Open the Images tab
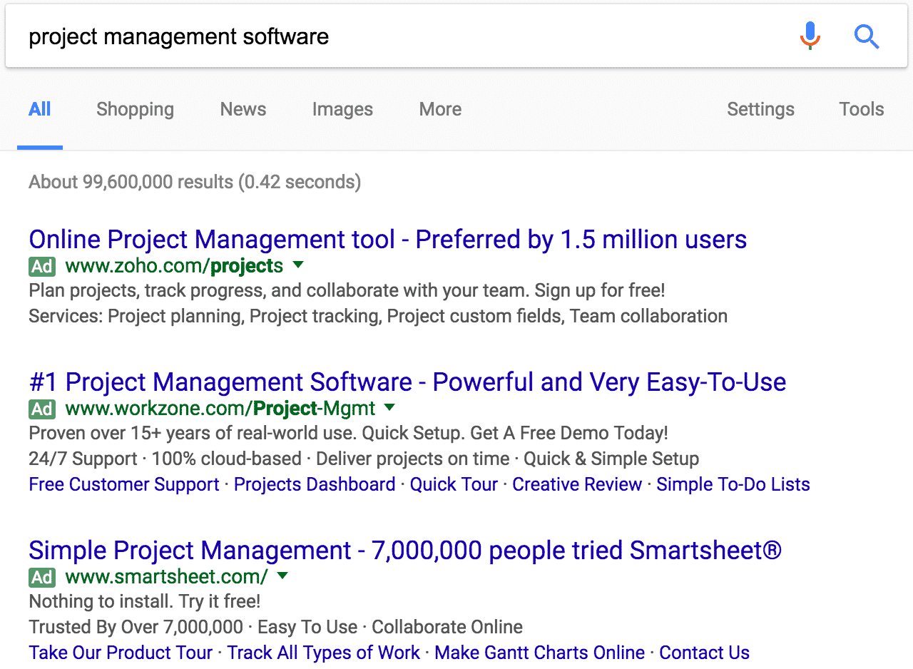The height and width of the screenshot is (669, 913). point(342,109)
